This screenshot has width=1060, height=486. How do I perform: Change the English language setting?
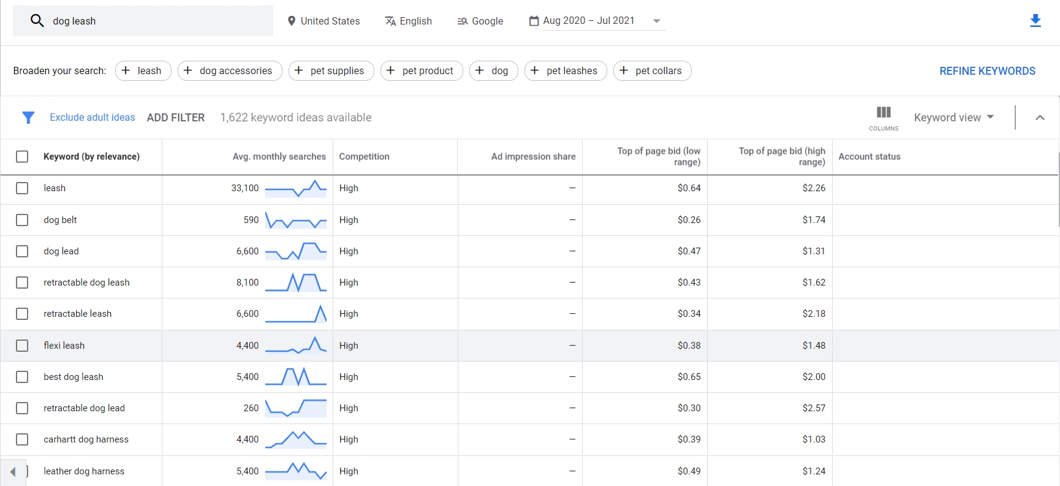click(x=408, y=21)
